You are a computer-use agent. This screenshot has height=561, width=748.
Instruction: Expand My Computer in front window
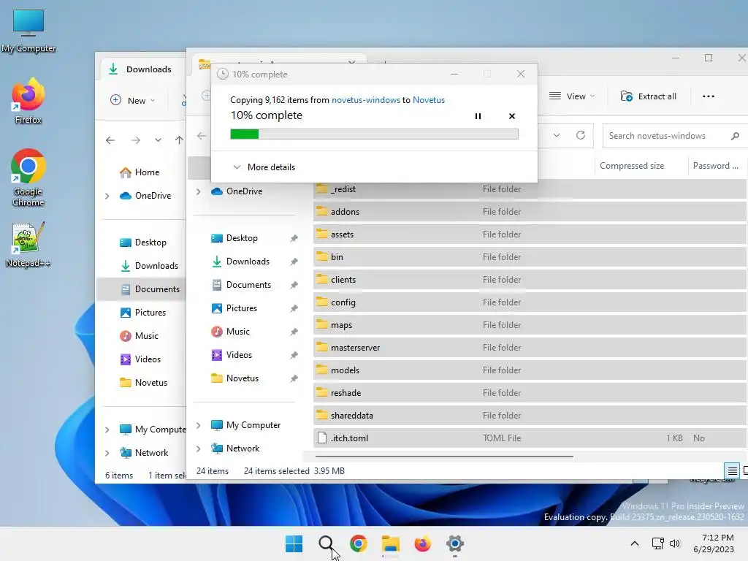[x=199, y=425]
